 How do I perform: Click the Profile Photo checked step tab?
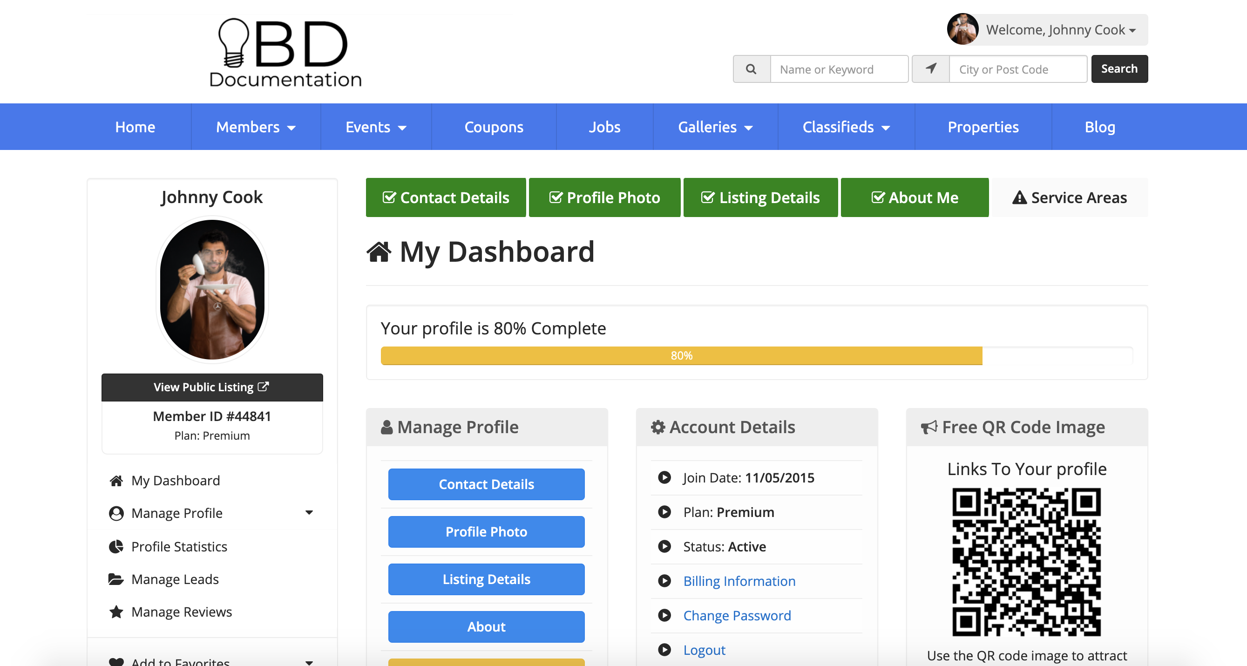point(604,197)
